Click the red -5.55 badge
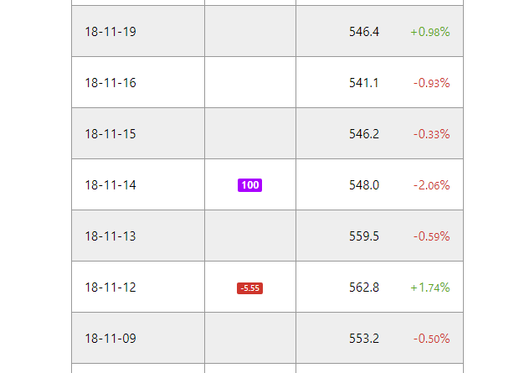The width and height of the screenshot is (514, 373). (x=249, y=288)
